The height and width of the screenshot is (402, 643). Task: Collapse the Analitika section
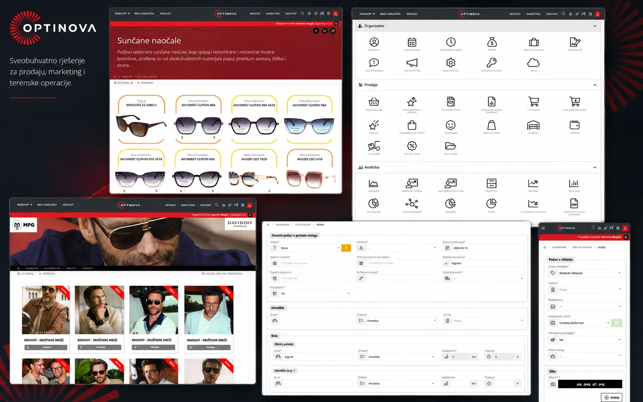point(595,167)
